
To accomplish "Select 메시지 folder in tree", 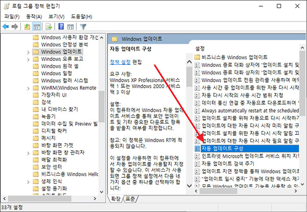I will point(49,138).
